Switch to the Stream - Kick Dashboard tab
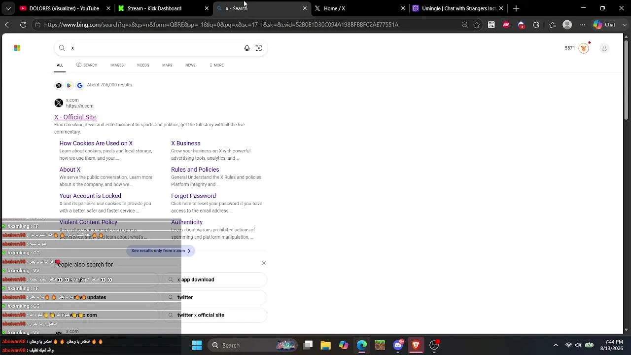 click(x=163, y=8)
